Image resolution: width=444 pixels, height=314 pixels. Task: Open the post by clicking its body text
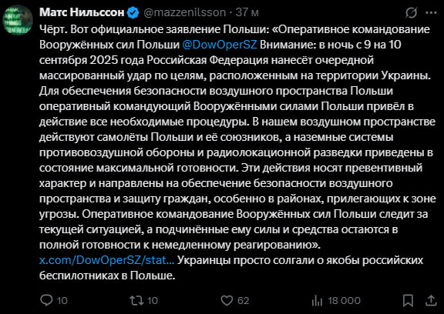click(237, 152)
